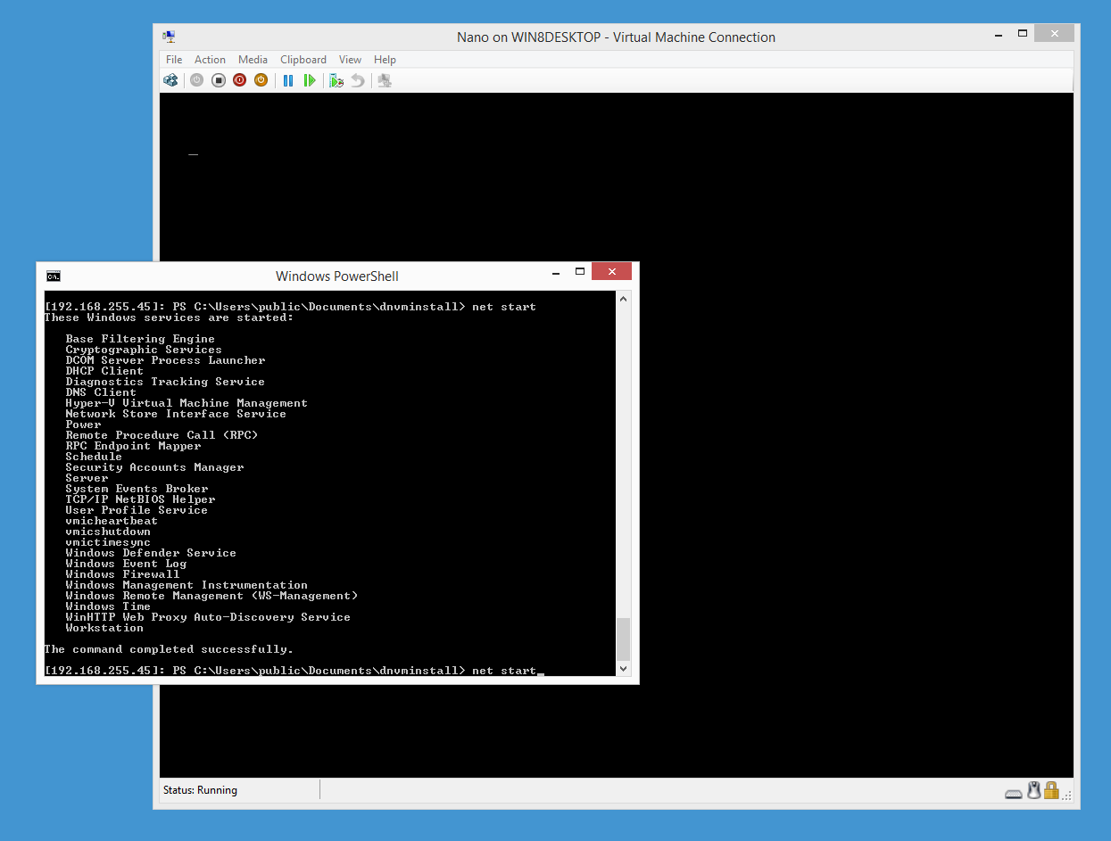Image resolution: width=1111 pixels, height=841 pixels.
Task: Click 'Diagnostics Tracking Service' line
Action: 165,382
